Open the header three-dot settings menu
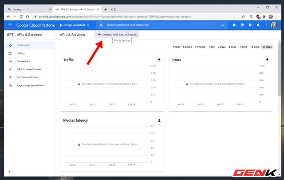Image resolution: width=284 pixels, height=180 pixels. (266, 25)
